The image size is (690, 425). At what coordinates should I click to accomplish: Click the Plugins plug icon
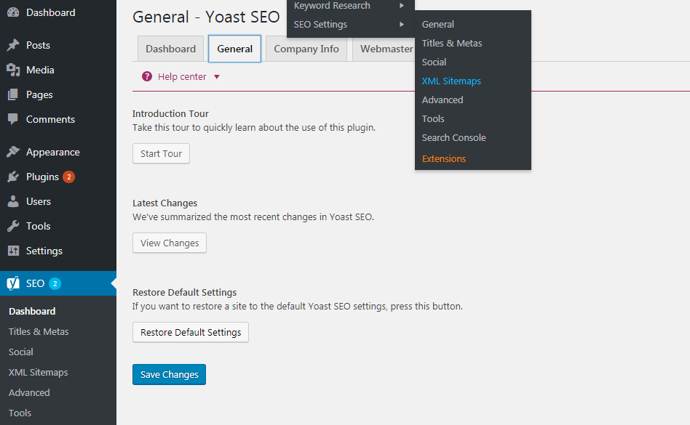point(13,177)
